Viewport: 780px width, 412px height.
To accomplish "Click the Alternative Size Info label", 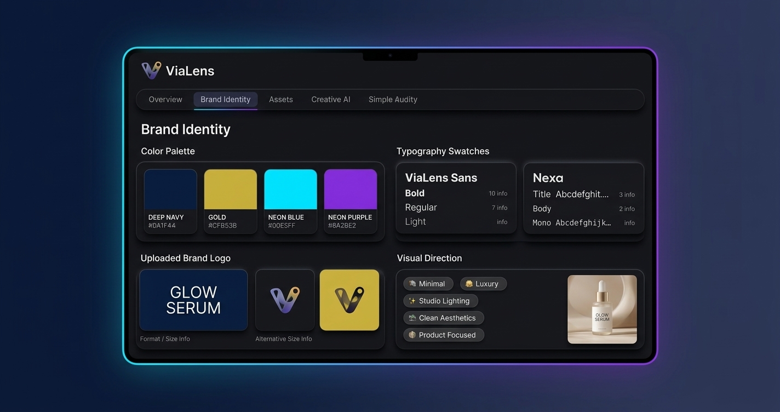I will coord(284,339).
